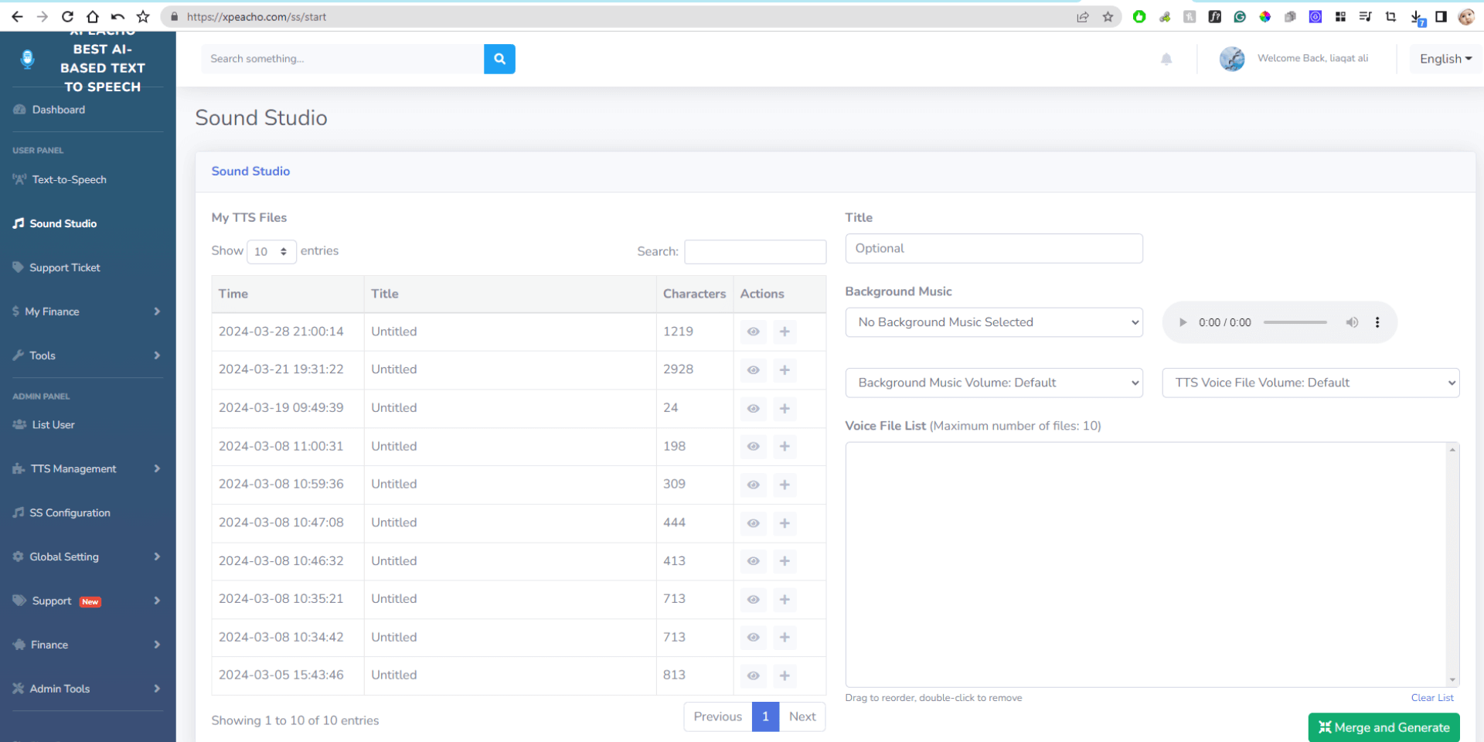
Task: Click the plus icon in the 813 characters row
Action: click(785, 676)
